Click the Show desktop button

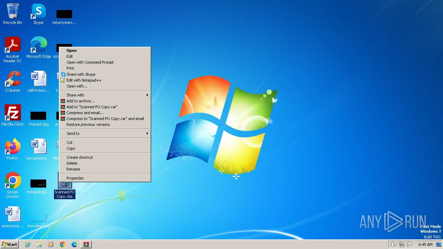coord(439,245)
